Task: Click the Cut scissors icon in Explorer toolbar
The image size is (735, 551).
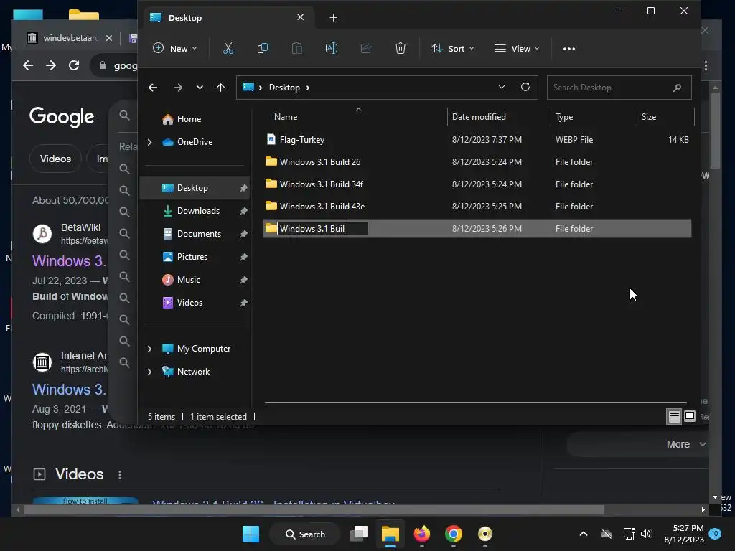Action: (x=228, y=48)
